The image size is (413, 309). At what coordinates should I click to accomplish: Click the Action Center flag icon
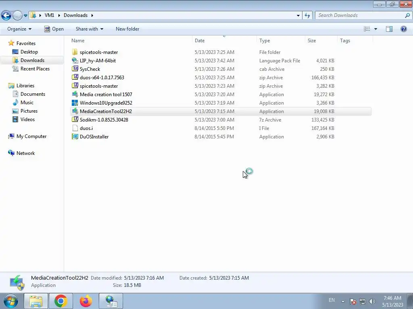(353, 301)
